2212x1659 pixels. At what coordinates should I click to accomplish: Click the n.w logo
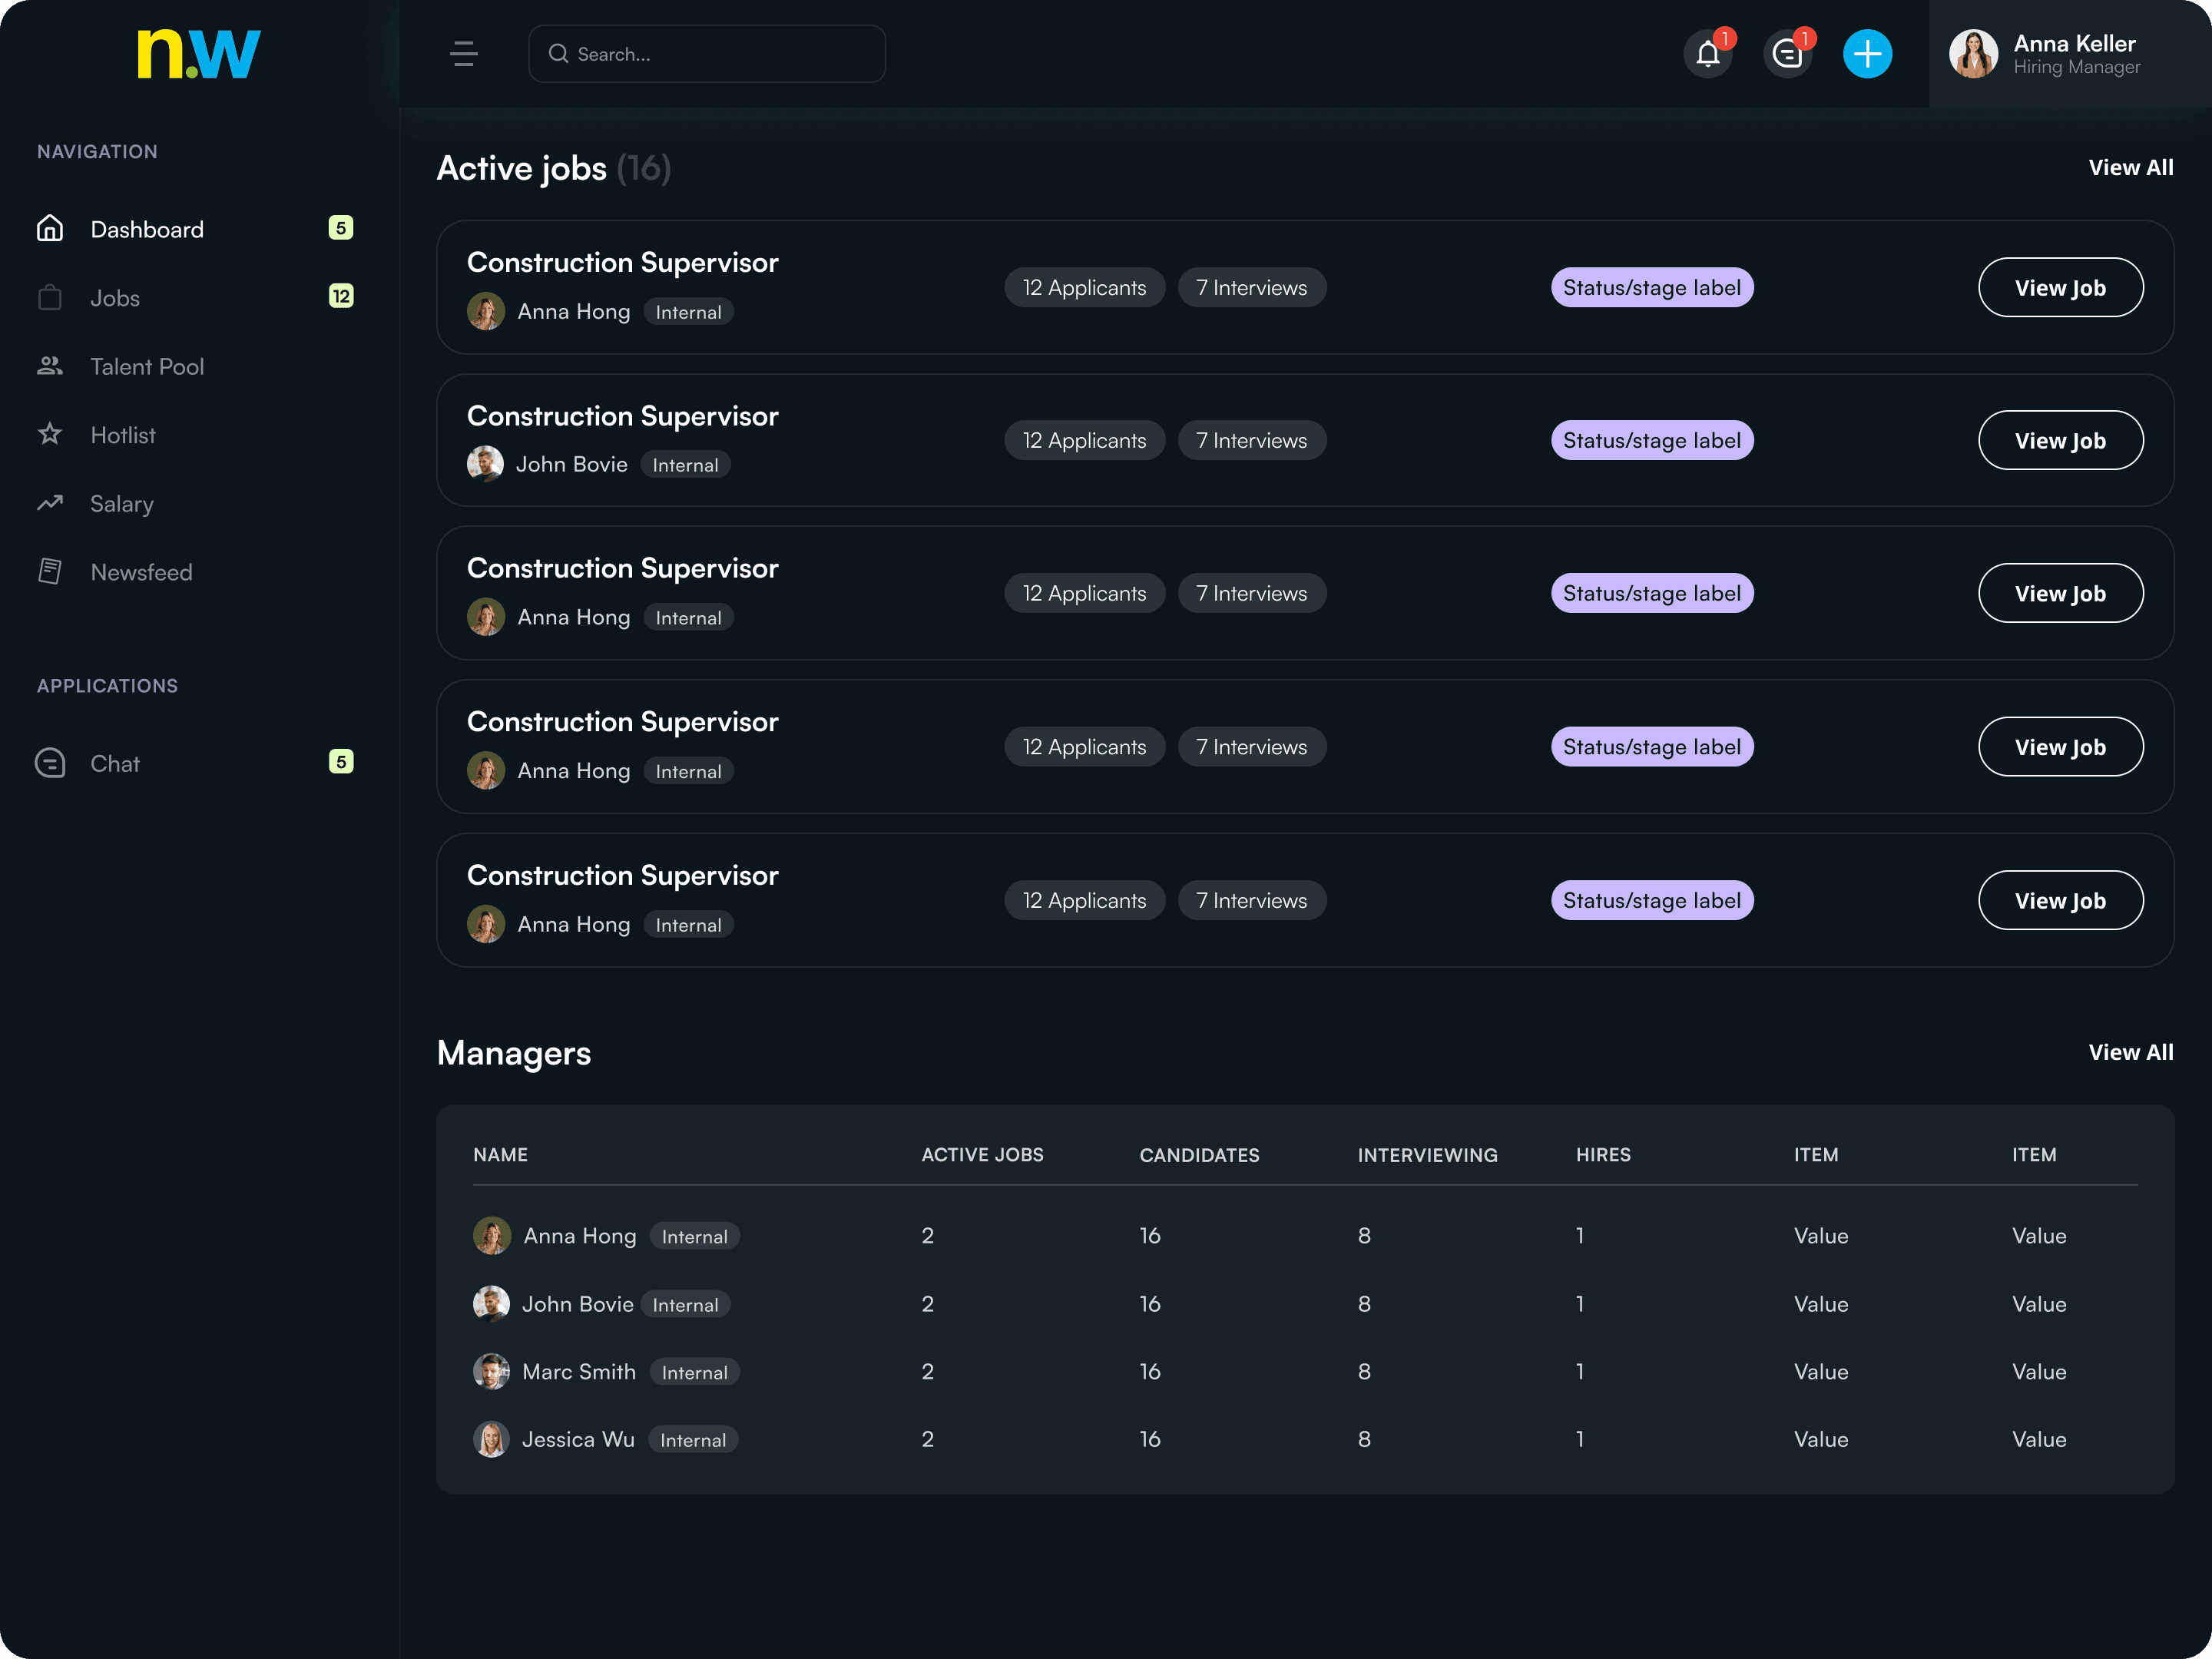(198, 54)
